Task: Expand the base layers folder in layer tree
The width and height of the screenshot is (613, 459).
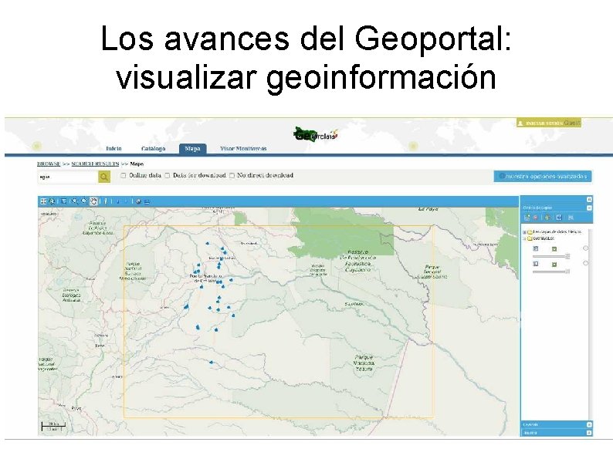Action: click(x=524, y=232)
